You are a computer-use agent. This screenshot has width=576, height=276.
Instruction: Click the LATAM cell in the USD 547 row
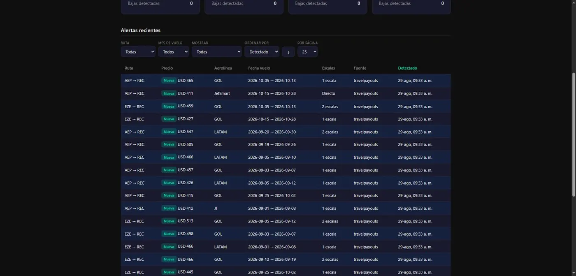221,132
